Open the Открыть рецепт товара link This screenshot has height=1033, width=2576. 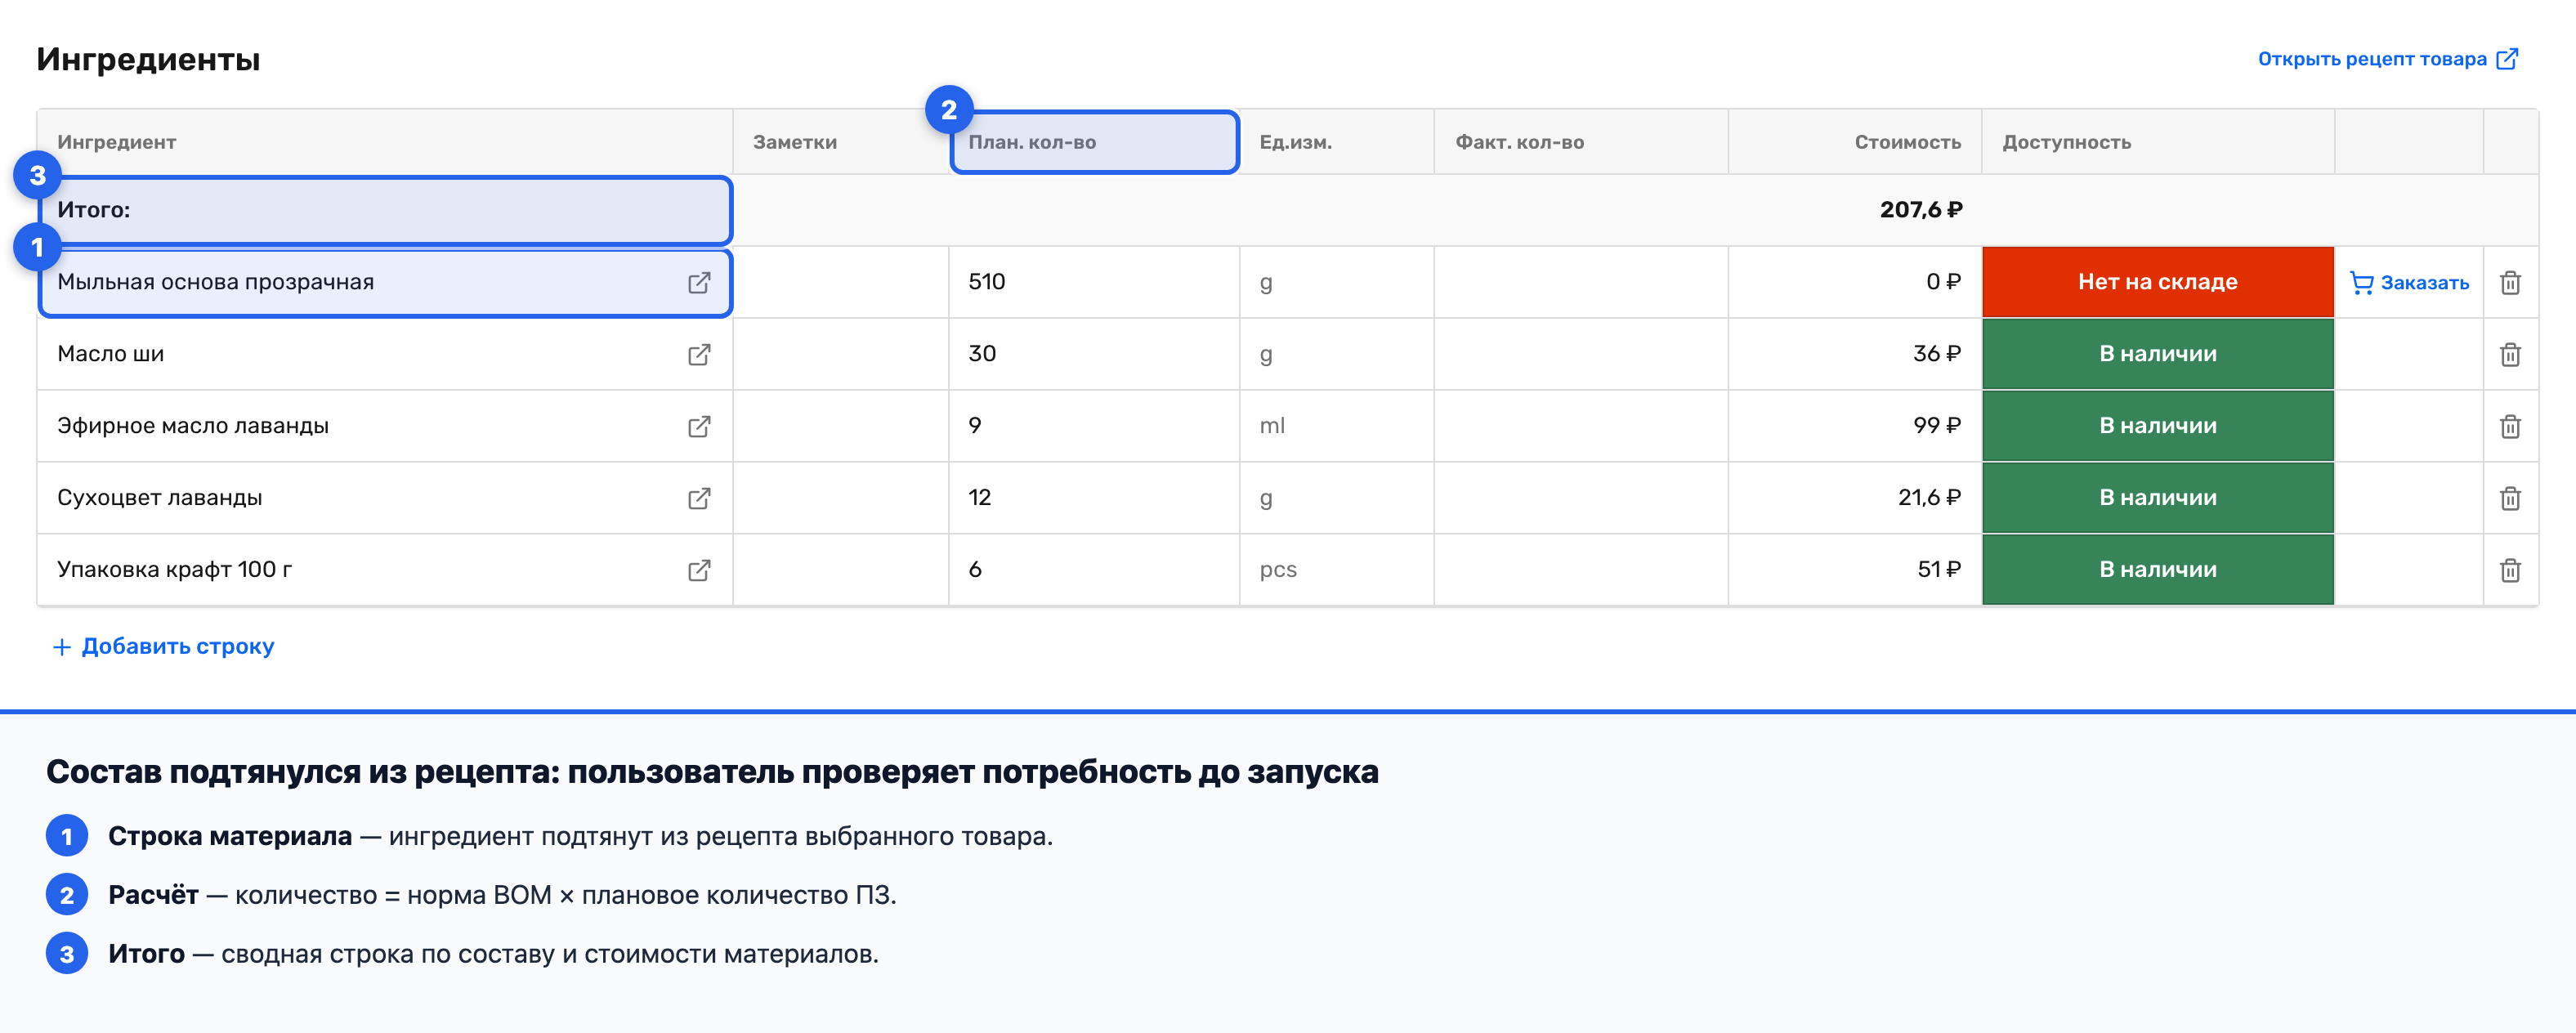(2387, 59)
